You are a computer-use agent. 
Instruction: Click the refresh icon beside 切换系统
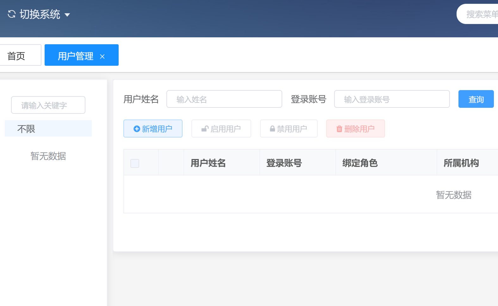coord(12,14)
